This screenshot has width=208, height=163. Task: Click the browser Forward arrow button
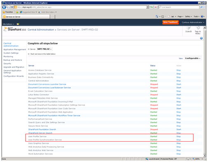coord(9,7)
